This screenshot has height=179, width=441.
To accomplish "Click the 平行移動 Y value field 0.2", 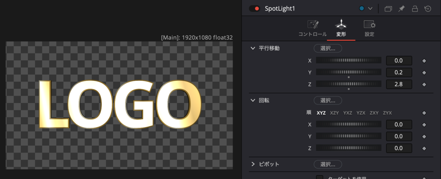I will [399, 72].
